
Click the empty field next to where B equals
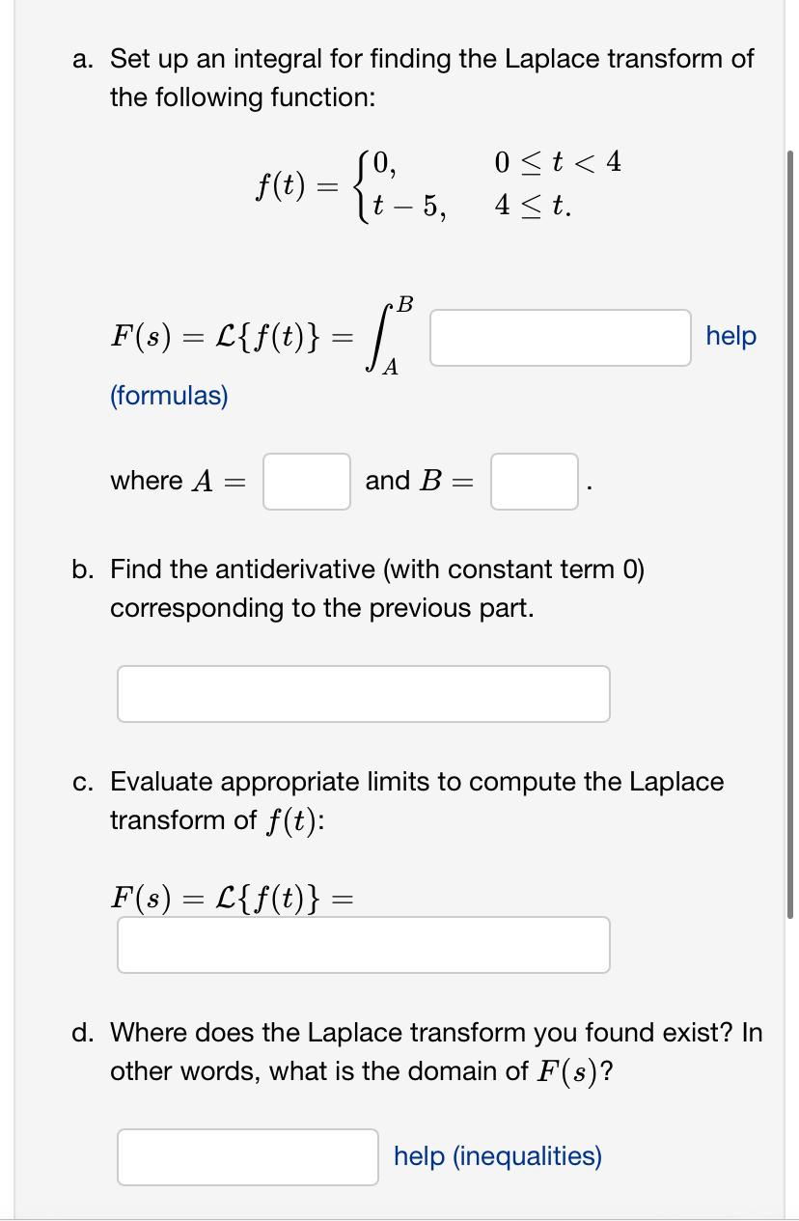click(x=535, y=481)
